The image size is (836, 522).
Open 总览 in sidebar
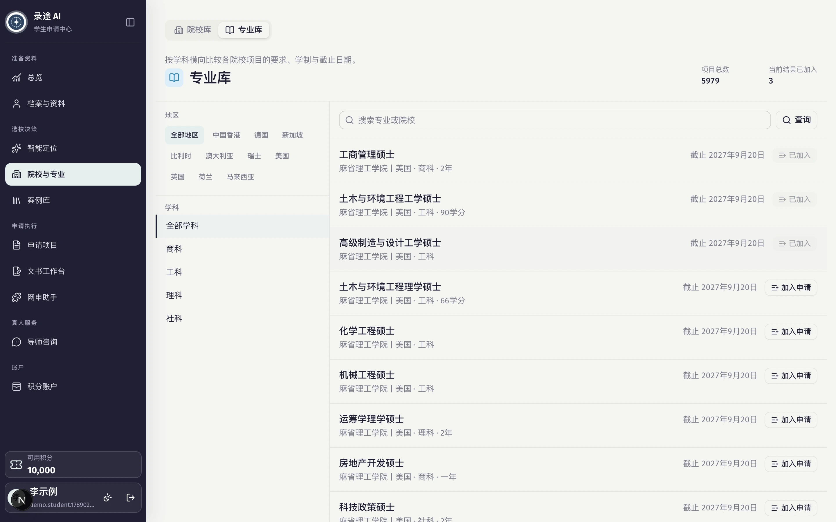click(x=73, y=77)
